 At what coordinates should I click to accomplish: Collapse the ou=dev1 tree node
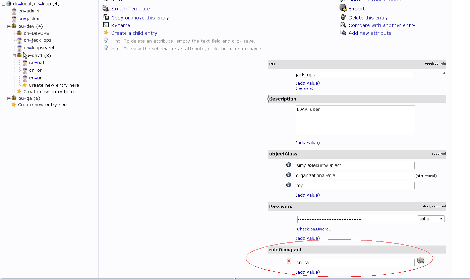[14, 56]
